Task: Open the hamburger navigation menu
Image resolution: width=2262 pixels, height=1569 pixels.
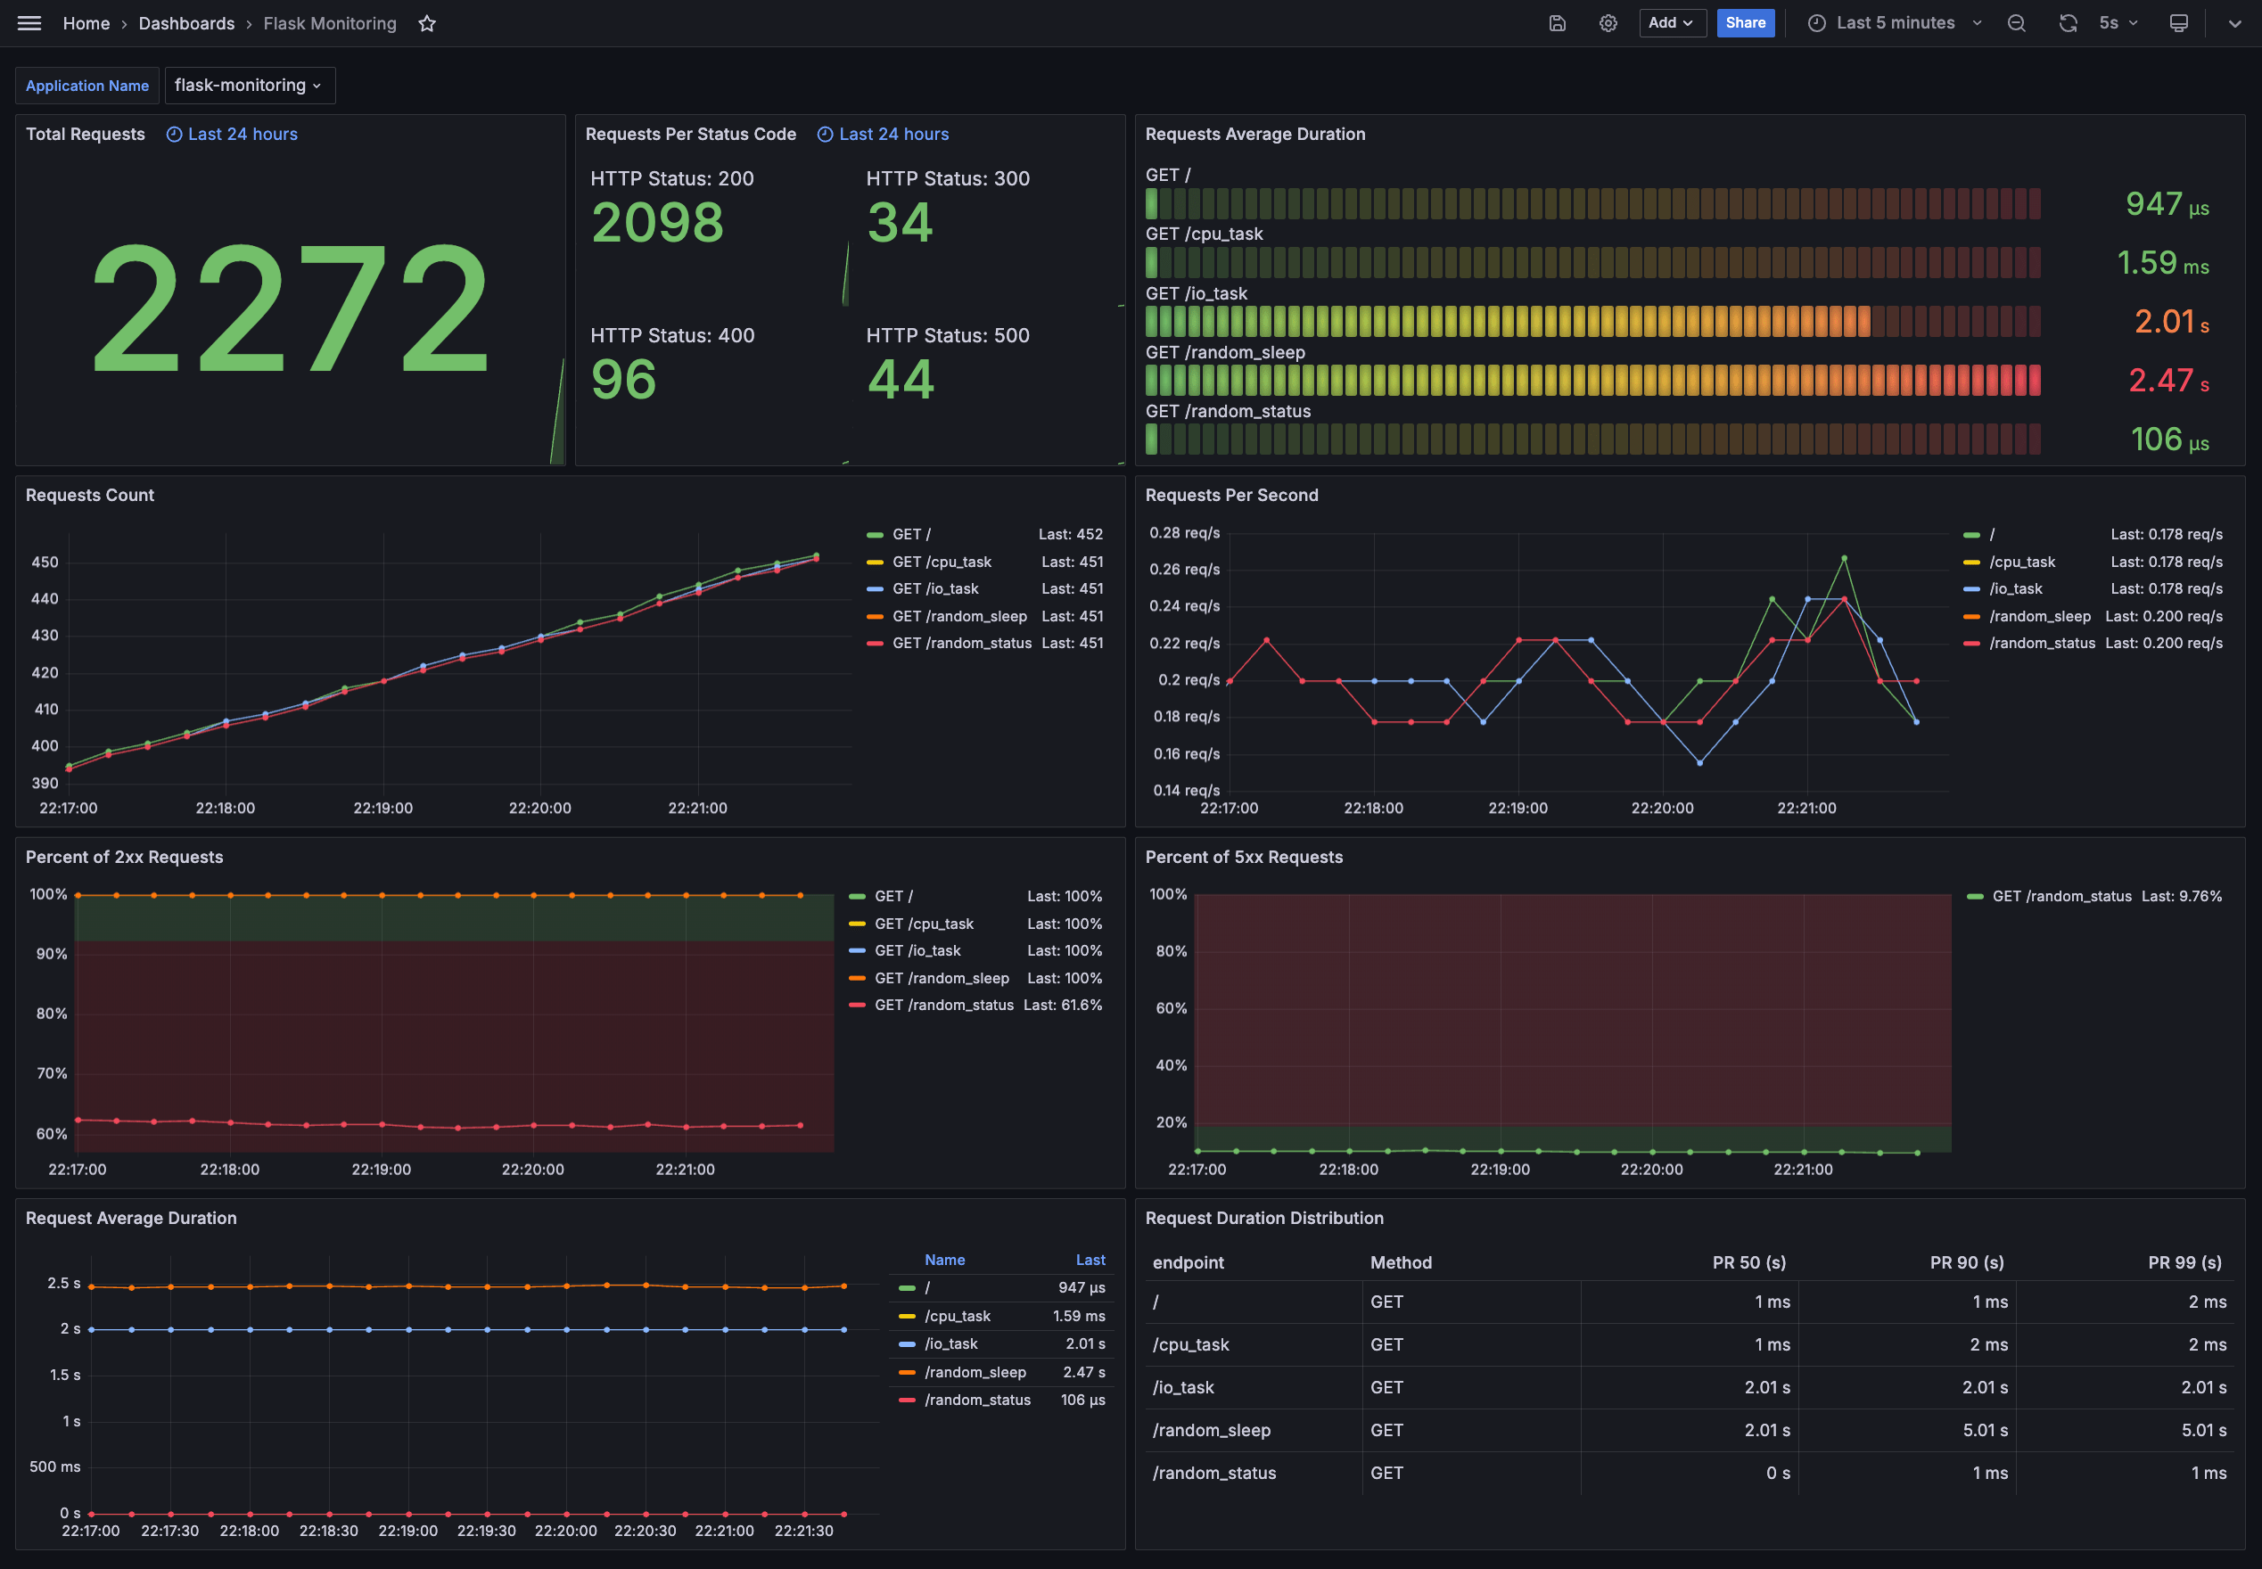Action: click(29, 22)
